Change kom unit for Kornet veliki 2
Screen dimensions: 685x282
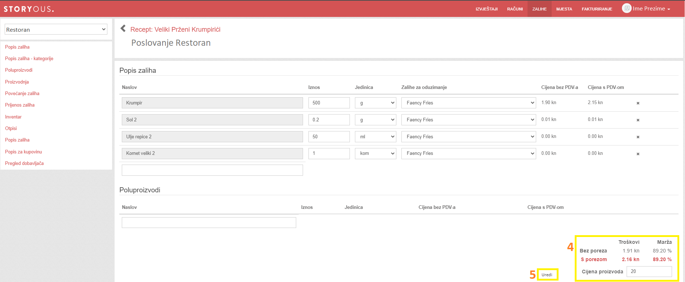pyautogui.click(x=375, y=153)
